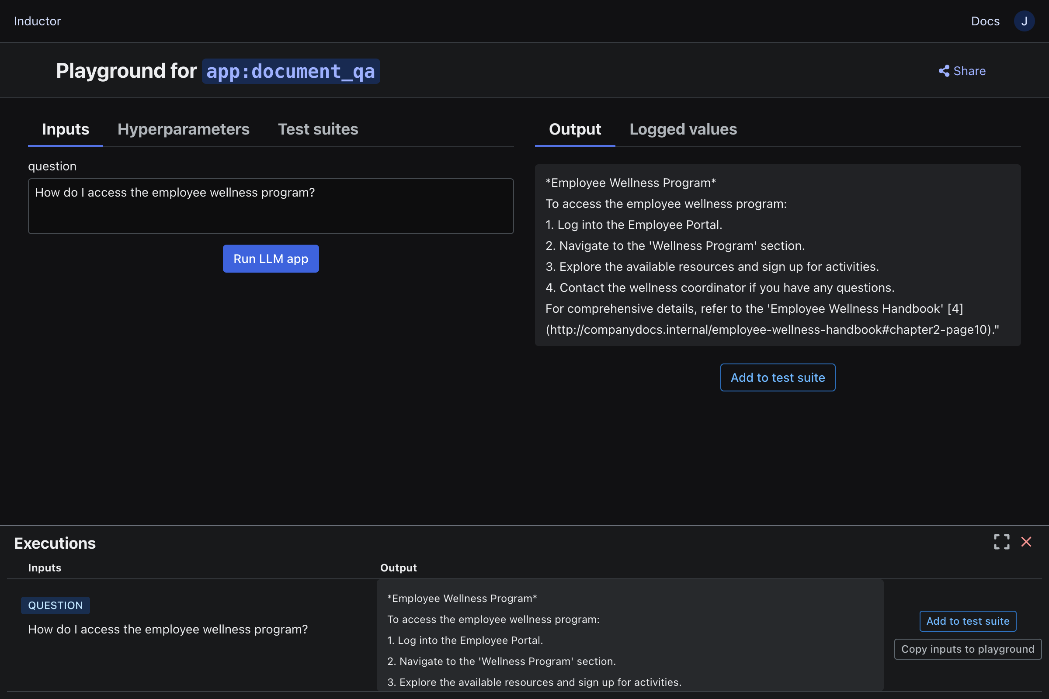Viewport: 1049px width, 699px height.
Task: Click 'Run LLM app' button
Action: point(270,257)
